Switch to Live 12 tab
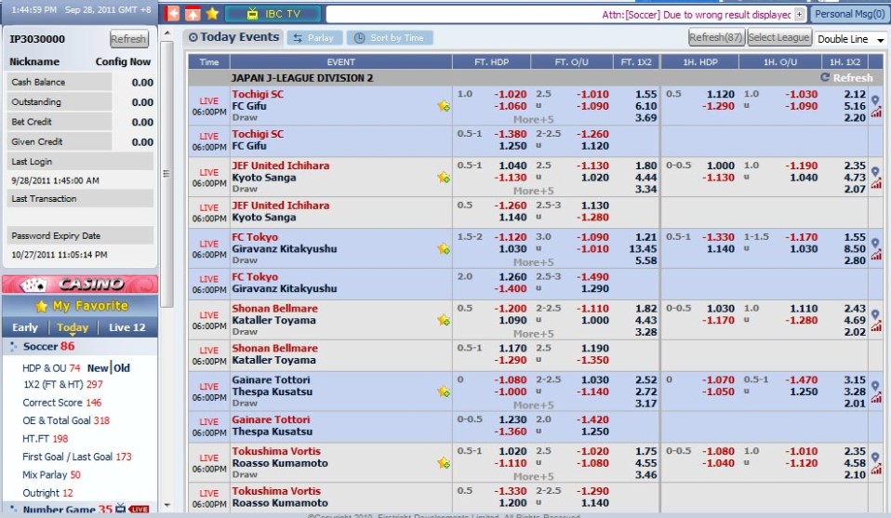Image resolution: width=891 pixels, height=518 pixels. (x=126, y=327)
